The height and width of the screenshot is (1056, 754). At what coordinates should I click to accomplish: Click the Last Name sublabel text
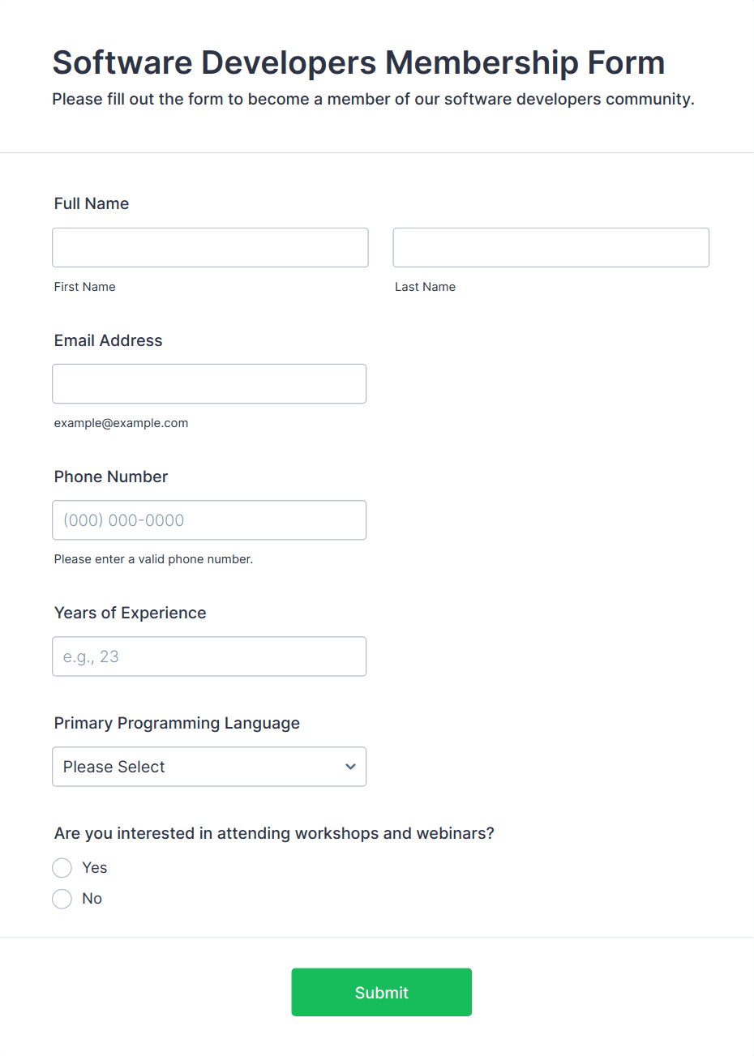(x=425, y=287)
